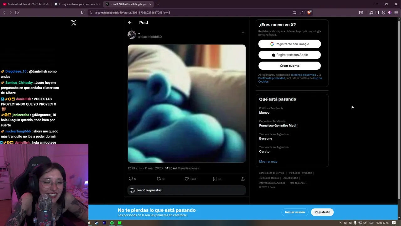Click Mostrar más under trends
This screenshot has height=226, width=401.
(x=268, y=161)
